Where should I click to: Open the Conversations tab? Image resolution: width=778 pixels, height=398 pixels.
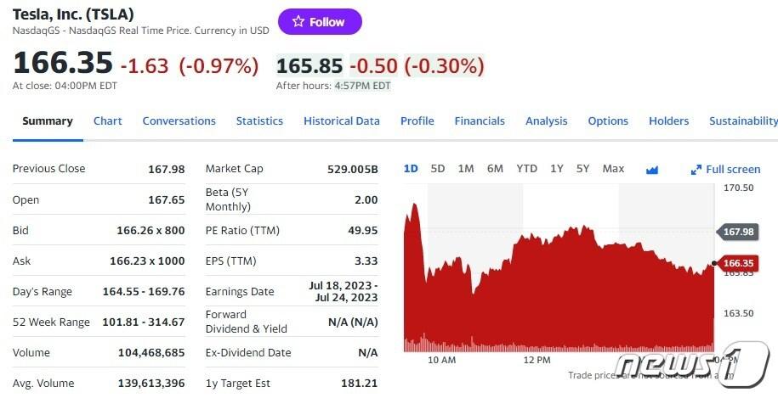click(x=179, y=121)
